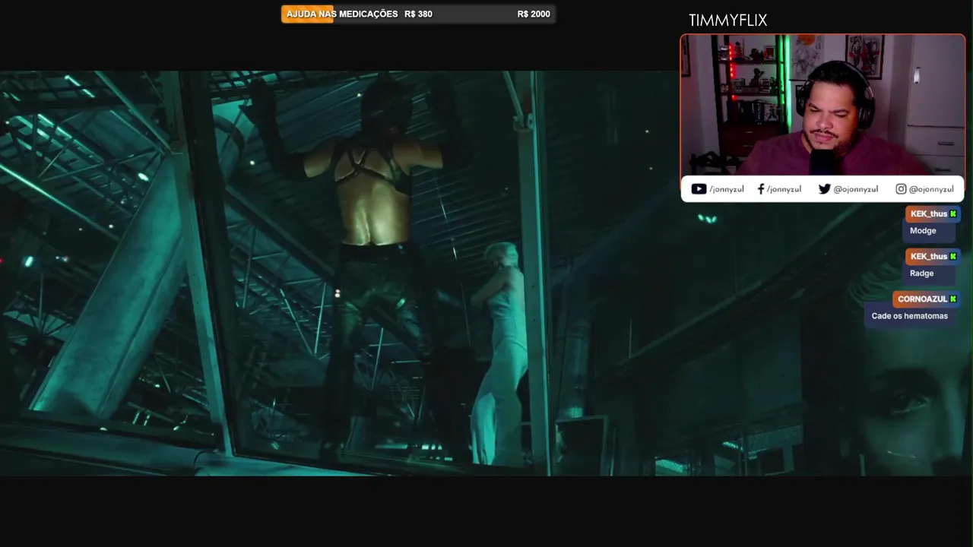
Task: Click the Facebook handle '/jonnyzul'
Action: (784, 189)
